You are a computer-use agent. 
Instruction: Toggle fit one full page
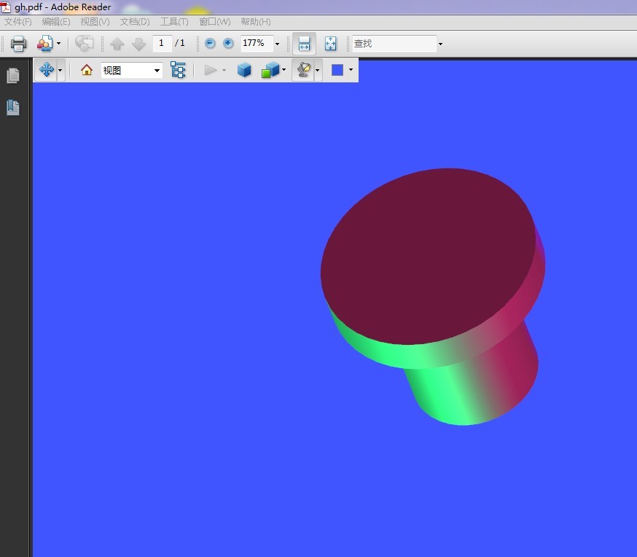tap(331, 44)
